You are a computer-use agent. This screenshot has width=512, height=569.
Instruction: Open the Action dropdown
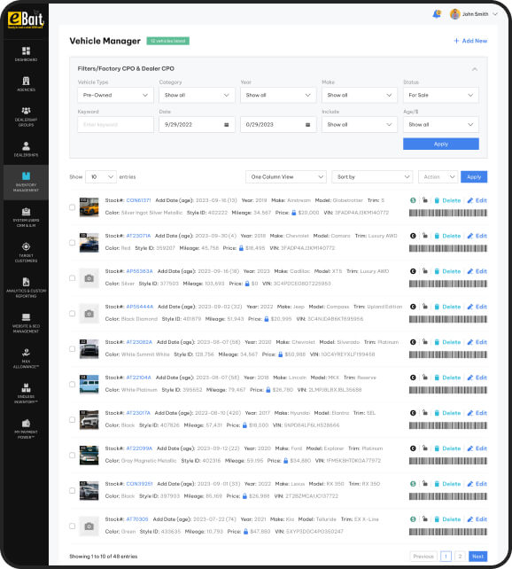tap(438, 176)
